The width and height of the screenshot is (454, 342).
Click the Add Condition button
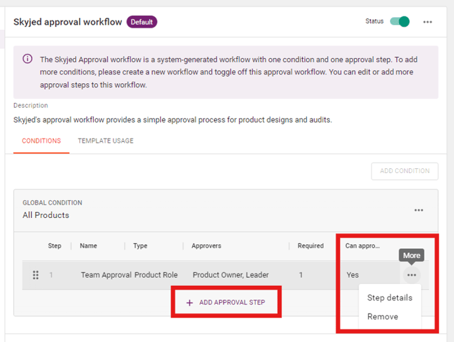tap(405, 171)
